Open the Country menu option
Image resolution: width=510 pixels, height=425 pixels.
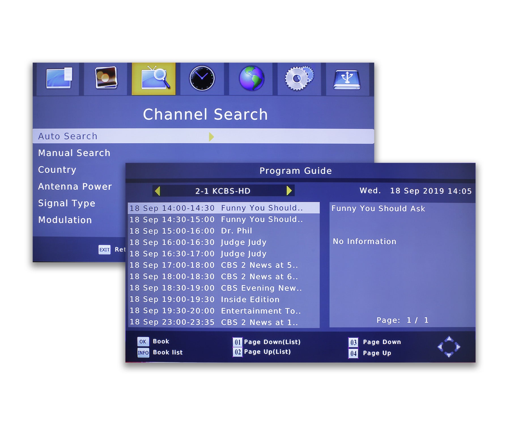pos(57,169)
